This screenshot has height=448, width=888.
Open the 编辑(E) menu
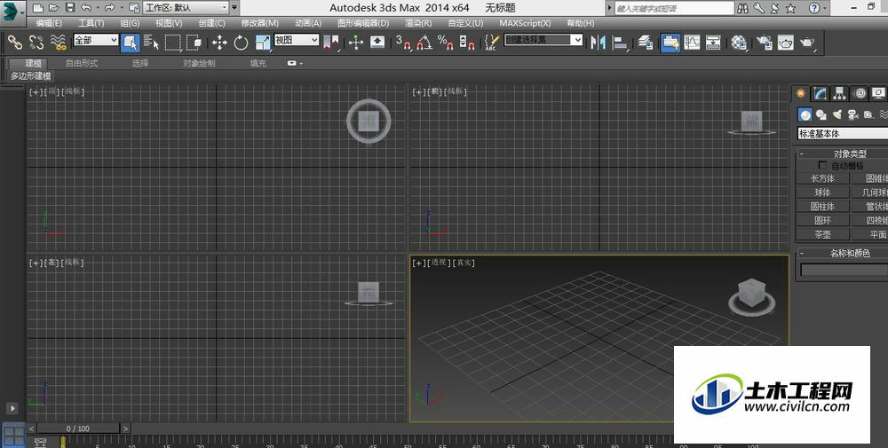pos(49,23)
